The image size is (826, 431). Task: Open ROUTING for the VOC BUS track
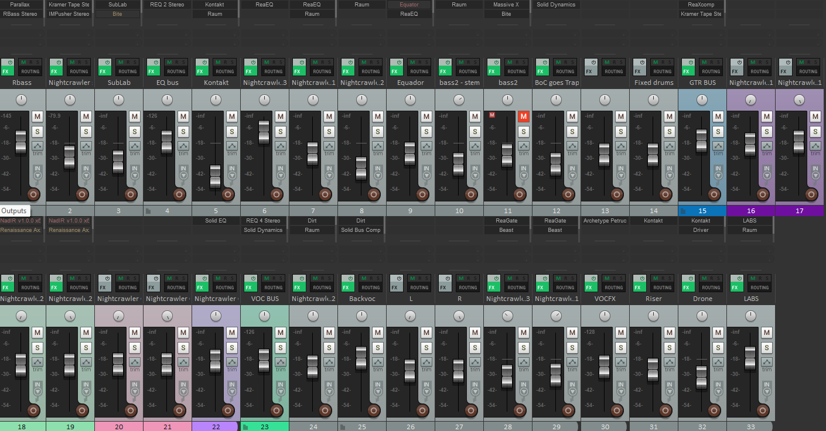coord(273,288)
